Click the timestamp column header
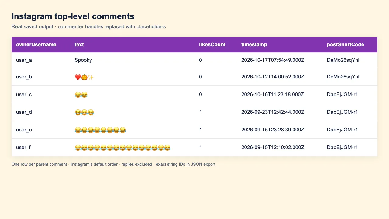The image size is (389, 219). [254, 44]
